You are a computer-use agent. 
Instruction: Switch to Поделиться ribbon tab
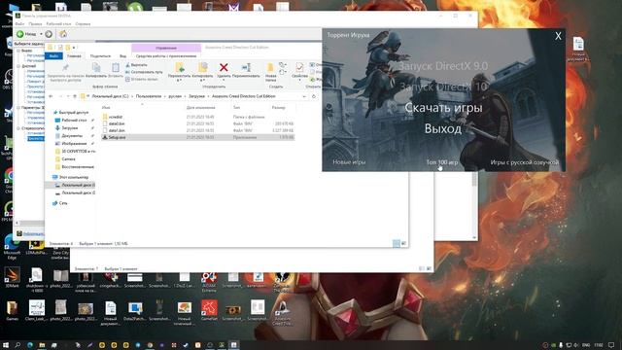(x=100, y=56)
